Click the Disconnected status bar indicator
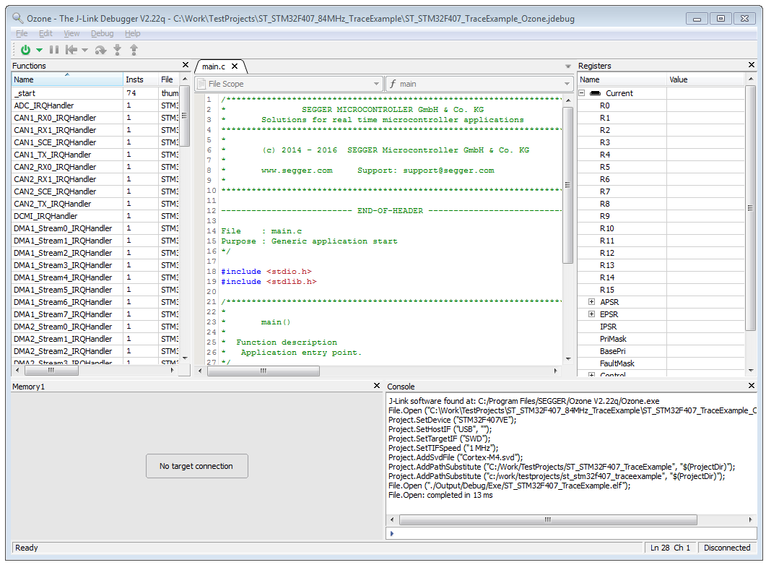The height and width of the screenshot is (565, 766). pyautogui.click(x=727, y=548)
